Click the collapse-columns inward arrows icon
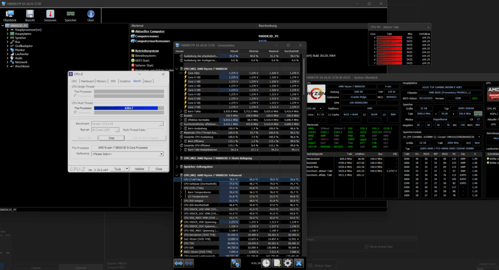Screen dimensions: 499x270 [x=190, y=263]
